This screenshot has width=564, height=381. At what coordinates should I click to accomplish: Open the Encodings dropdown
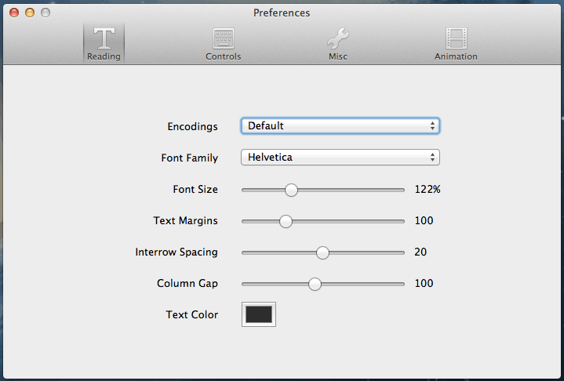click(340, 125)
